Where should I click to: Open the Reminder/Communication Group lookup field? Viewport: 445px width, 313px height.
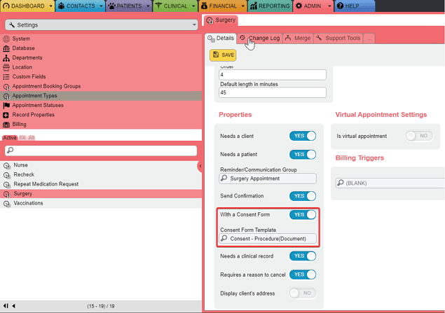tap(268, 179)
